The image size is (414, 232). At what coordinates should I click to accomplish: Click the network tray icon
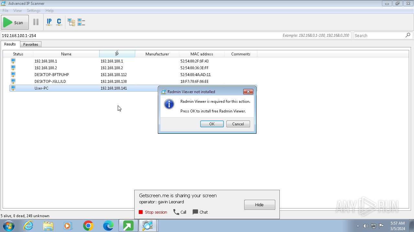pos(374,226)
